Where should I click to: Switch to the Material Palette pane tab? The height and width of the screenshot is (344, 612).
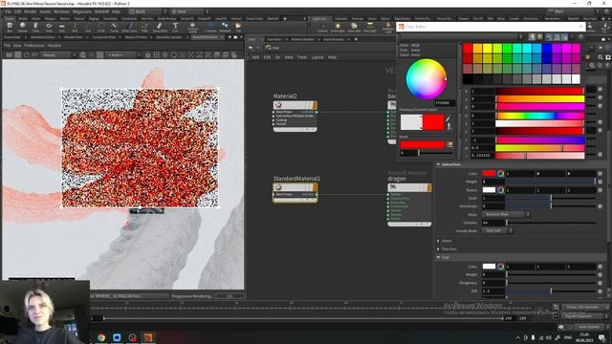pos(302,39)
